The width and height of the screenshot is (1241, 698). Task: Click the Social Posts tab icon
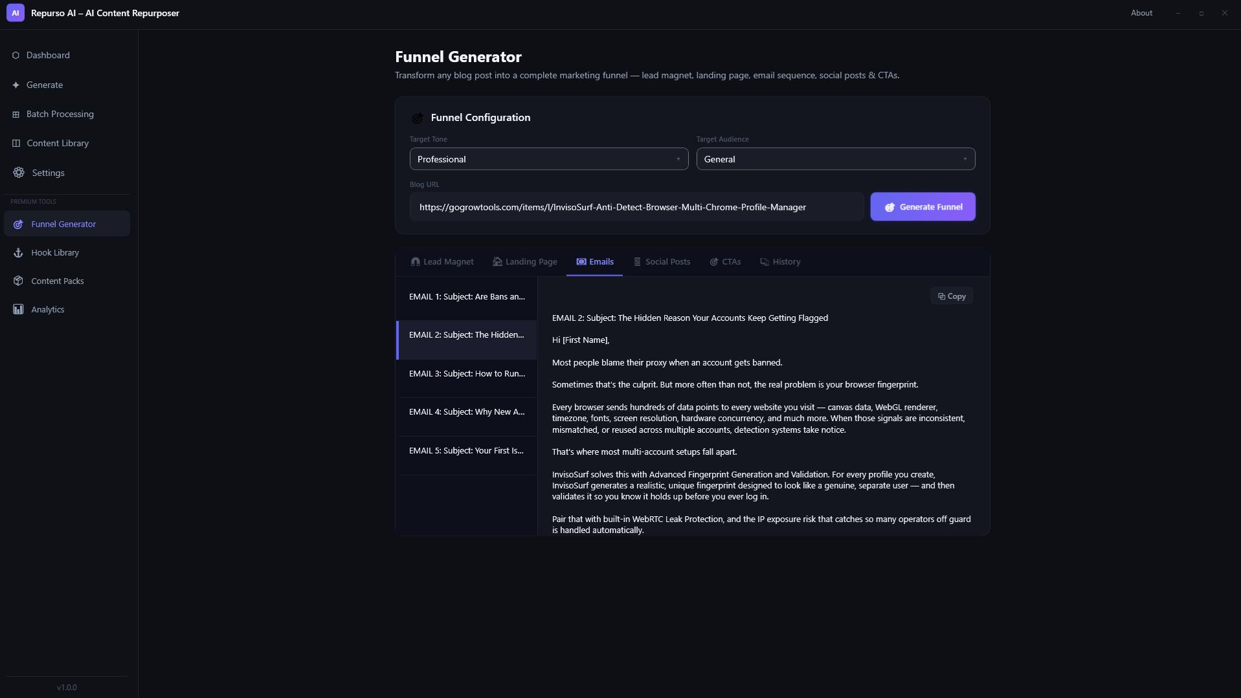click(637, 262)
